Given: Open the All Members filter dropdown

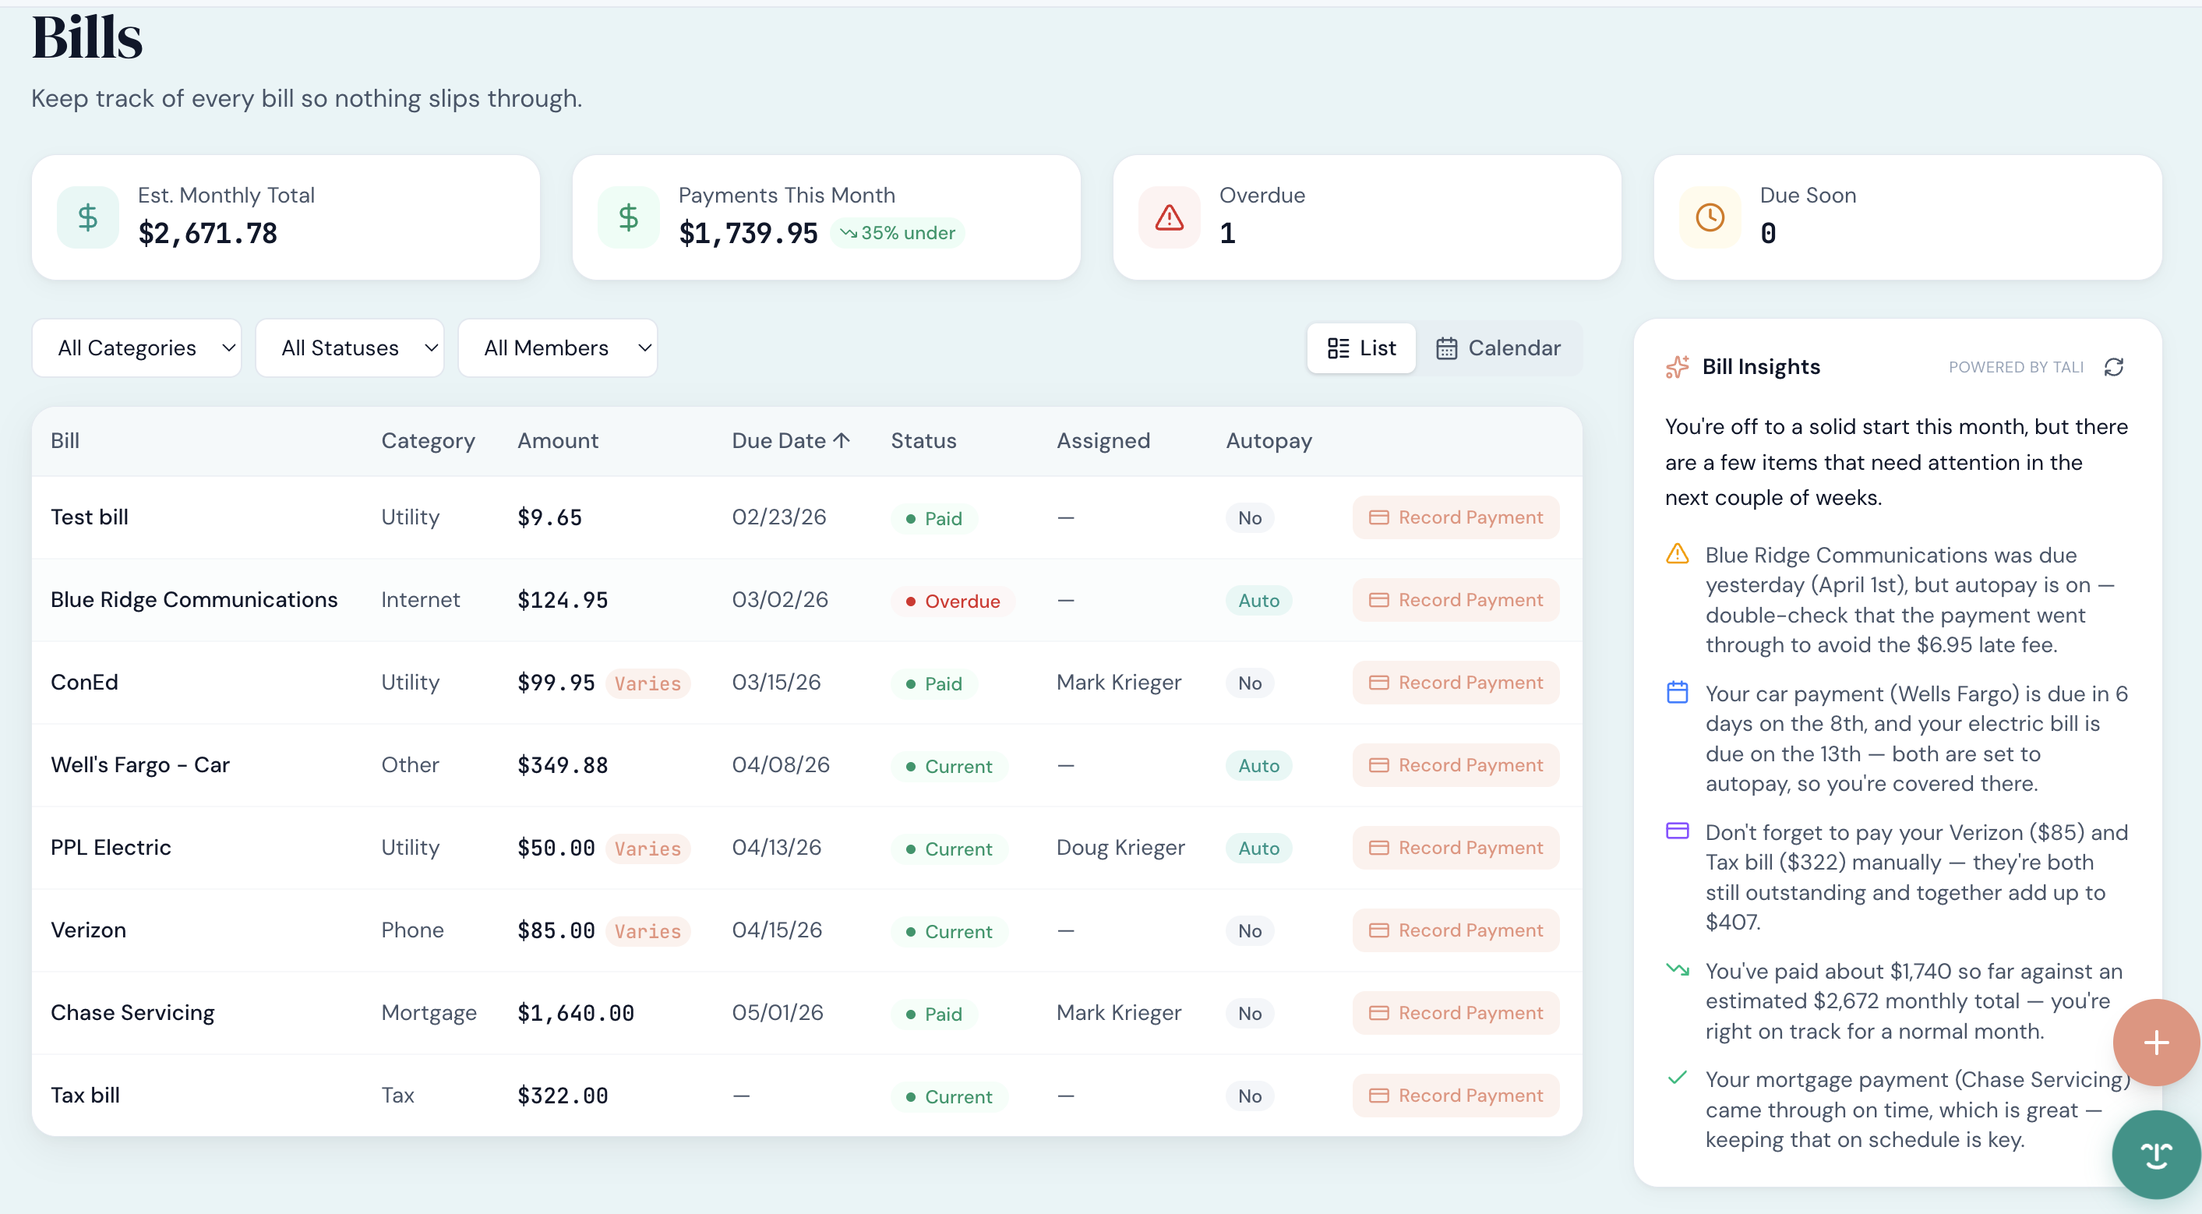Looking at the screenshot, I should coord(557,348).
